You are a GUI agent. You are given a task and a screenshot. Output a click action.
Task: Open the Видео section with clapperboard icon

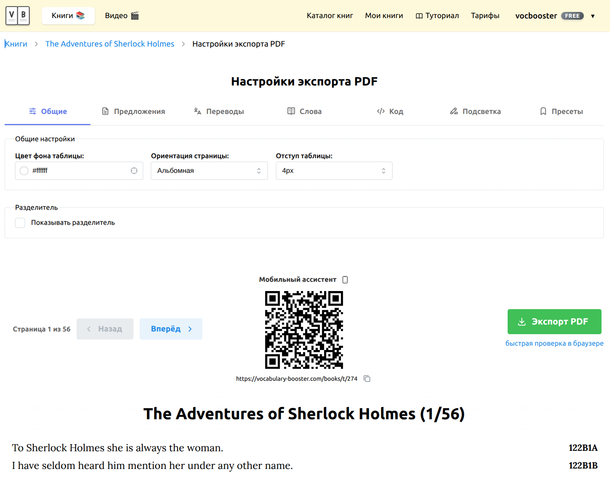(122, 16)
